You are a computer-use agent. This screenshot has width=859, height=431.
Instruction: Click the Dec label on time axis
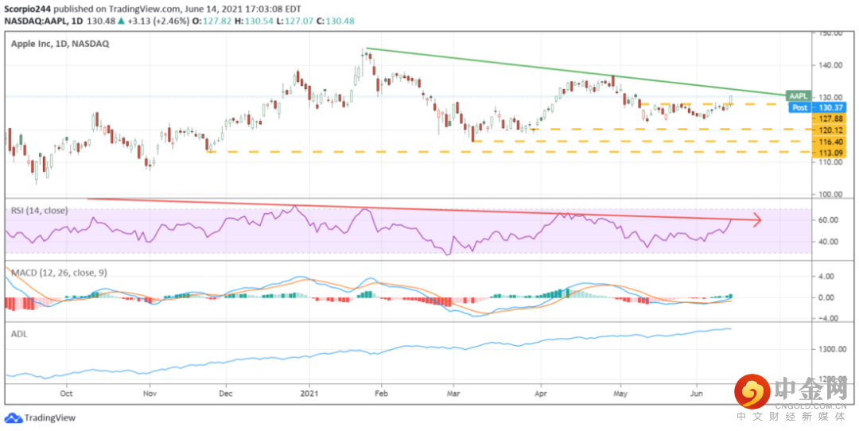[x=226, y=393]
